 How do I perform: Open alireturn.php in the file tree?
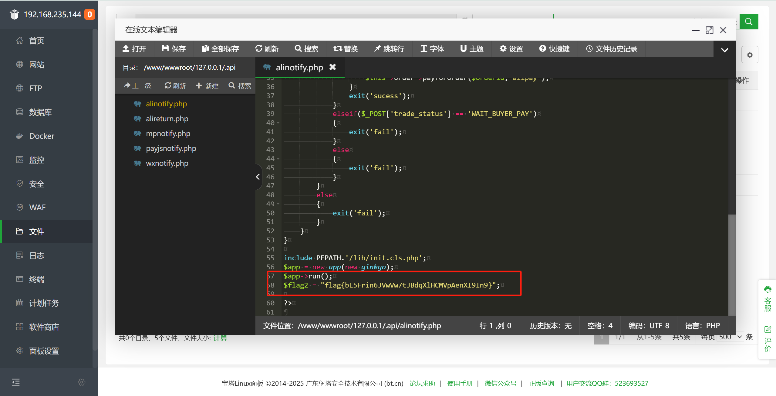(x=167, y=118)
